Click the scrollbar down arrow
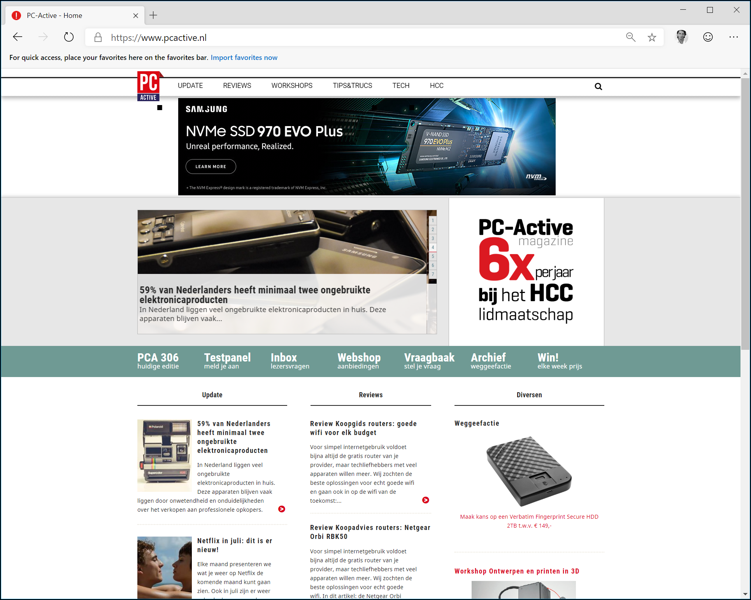The height and width of the screenshot is (600, 751). [x=745, y=594]
